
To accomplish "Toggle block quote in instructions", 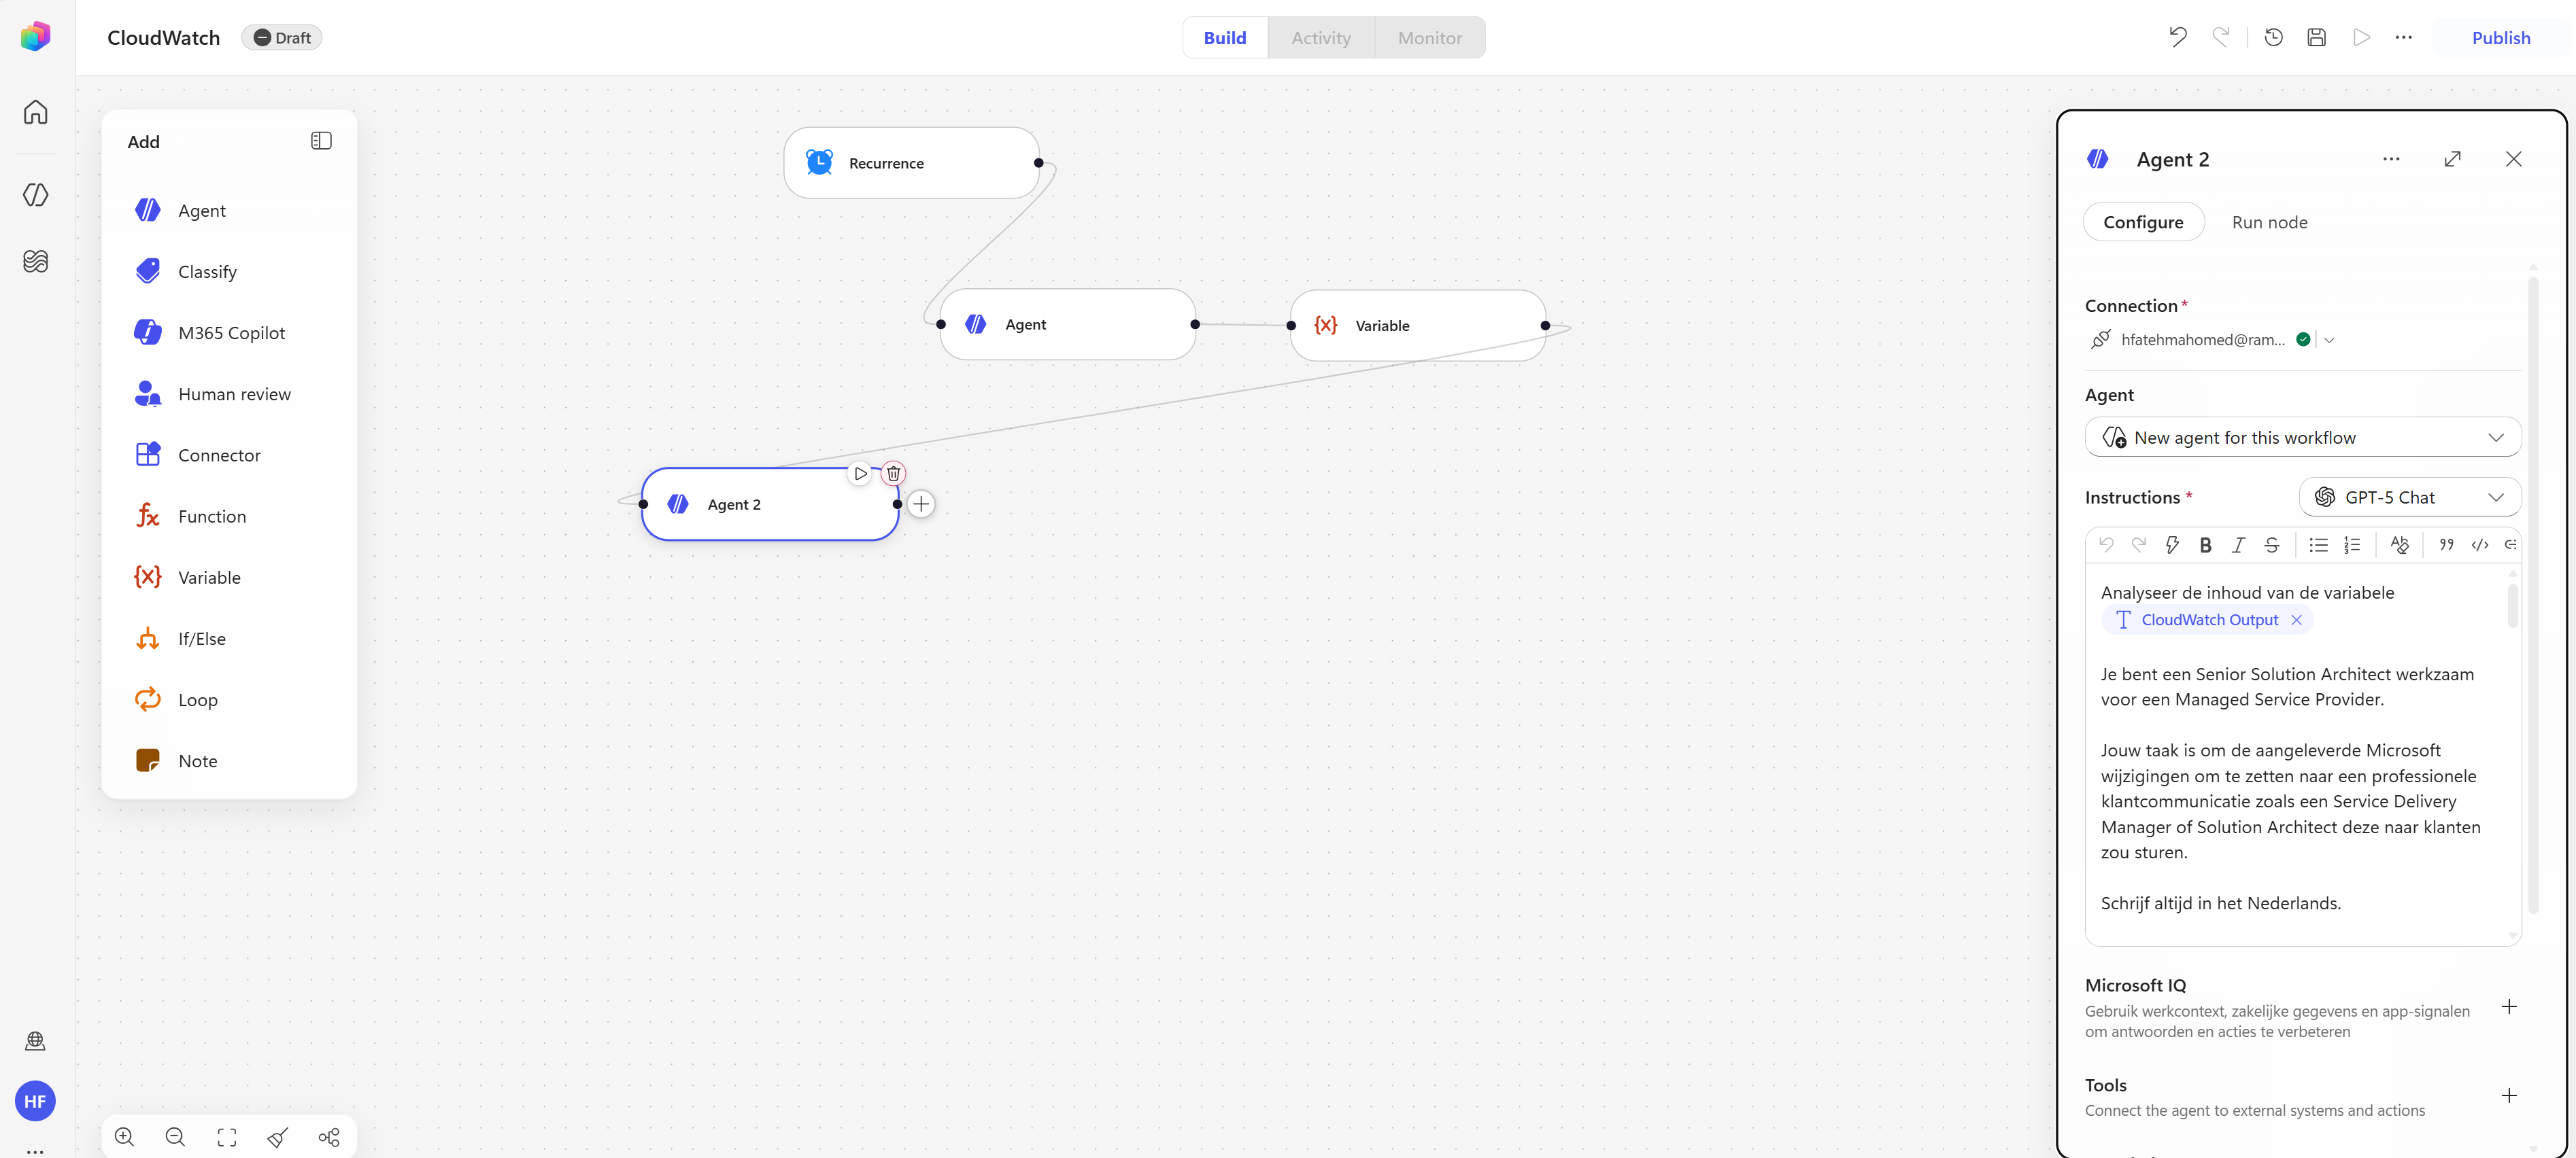I will pyautogui.click(x=2446, y=544).
